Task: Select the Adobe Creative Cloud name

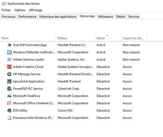Action: (28, 67)
